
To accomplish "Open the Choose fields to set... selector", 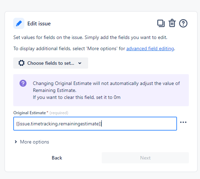I will [x=51, y=63].
